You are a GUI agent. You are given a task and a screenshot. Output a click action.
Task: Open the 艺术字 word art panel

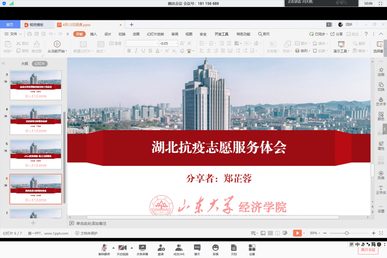(x=381, y=101)
